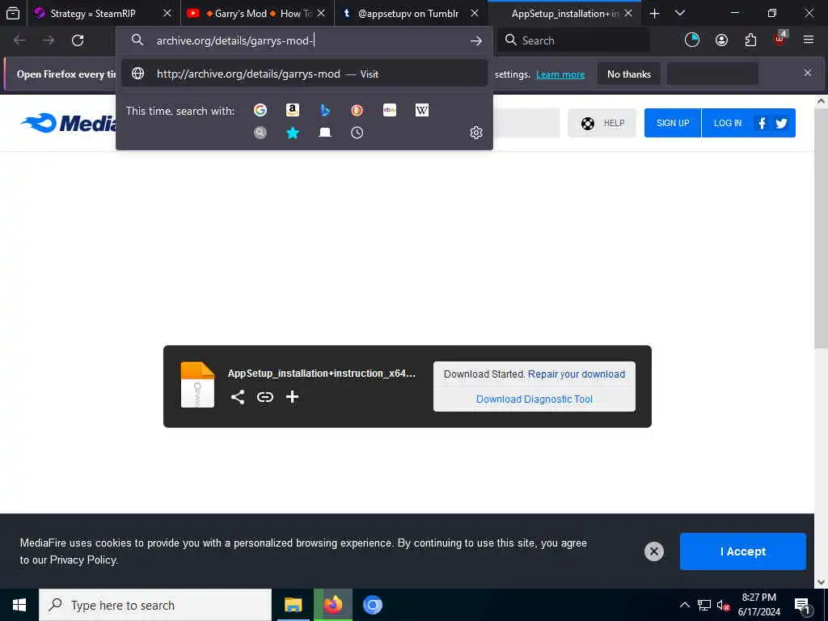Log in with Facebook icon
The height and width of the screenshot is (621, 828).
click(762, 123)
